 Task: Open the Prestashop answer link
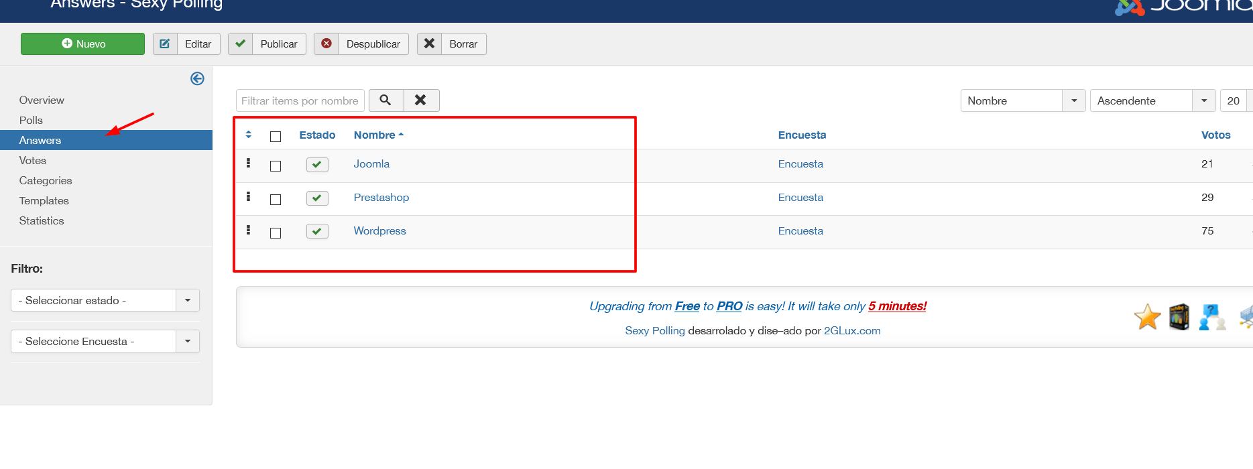tap(381, 197)
